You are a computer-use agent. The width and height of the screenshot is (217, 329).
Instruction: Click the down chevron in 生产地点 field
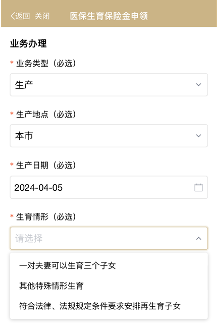[x=198, y=136]
